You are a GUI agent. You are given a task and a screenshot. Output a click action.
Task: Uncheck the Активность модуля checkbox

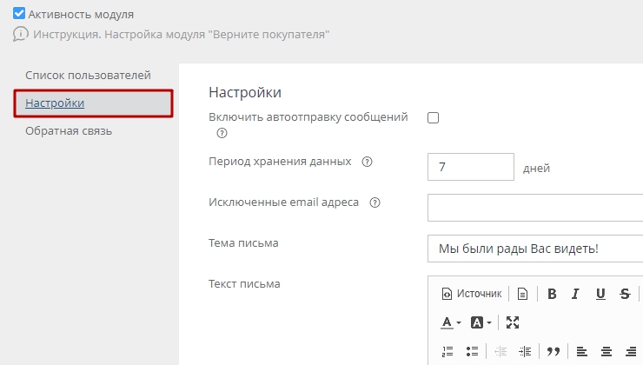click(x=19, y=14)
